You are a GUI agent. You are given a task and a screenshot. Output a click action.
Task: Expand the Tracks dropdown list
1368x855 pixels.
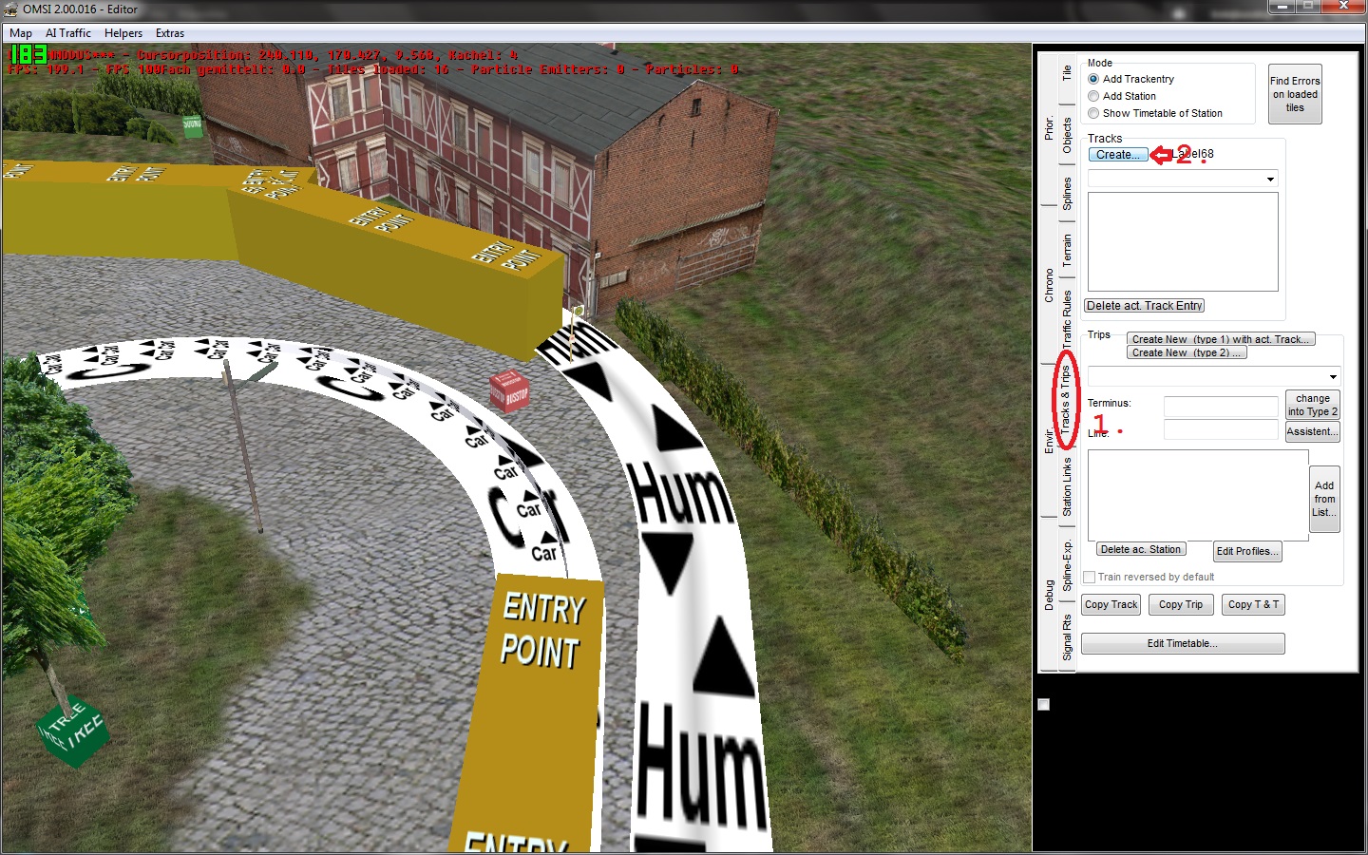click(1270, 180)
